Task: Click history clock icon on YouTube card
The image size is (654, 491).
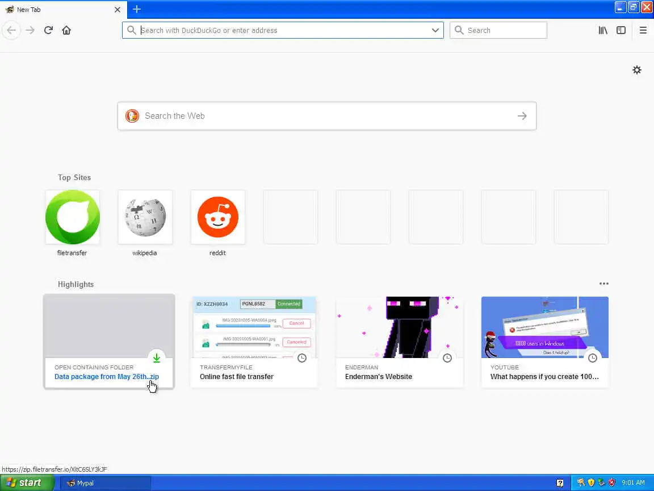Action: [592, 358]
